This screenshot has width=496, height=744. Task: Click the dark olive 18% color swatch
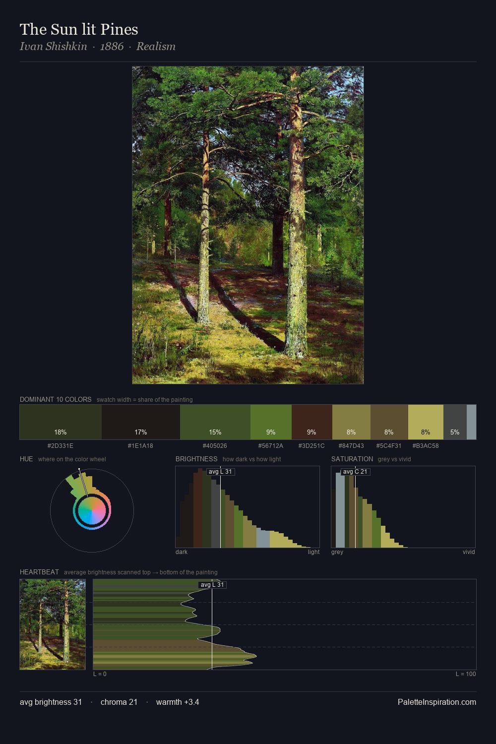[61, 422]
